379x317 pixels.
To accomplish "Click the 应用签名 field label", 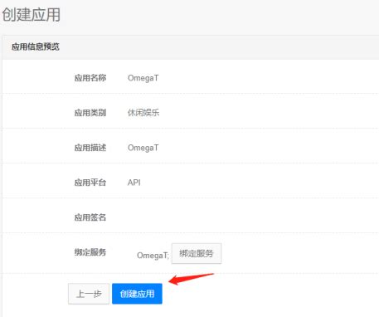I will (90, 217).
